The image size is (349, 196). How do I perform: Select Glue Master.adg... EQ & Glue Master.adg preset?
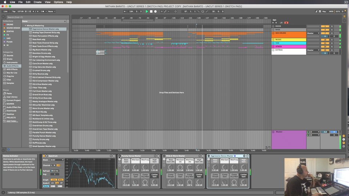[42, 84]
